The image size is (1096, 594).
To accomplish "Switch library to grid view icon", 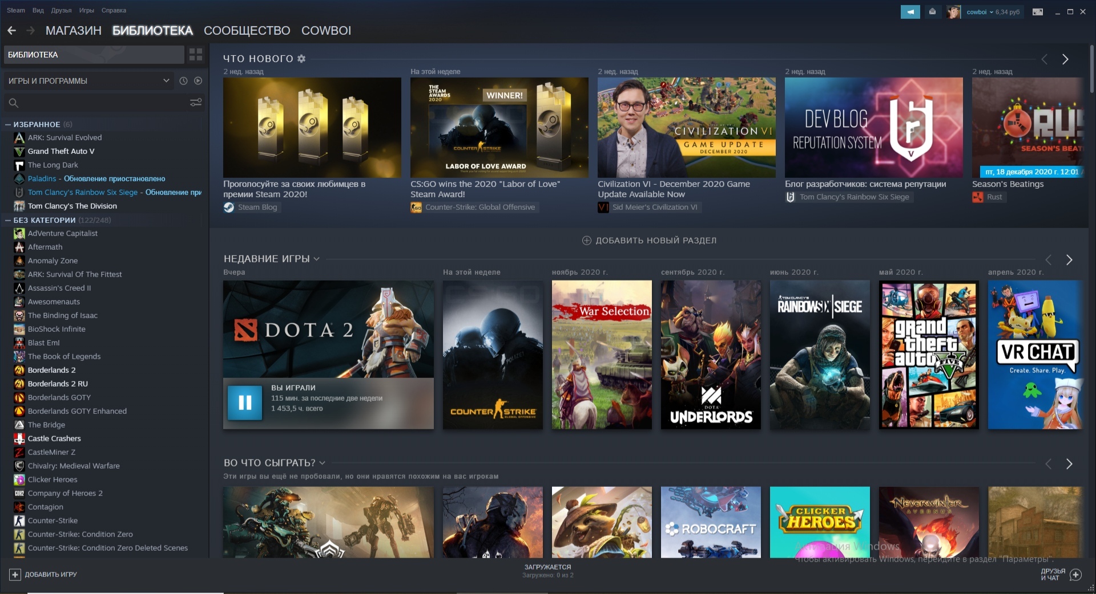I will point(196,55).
